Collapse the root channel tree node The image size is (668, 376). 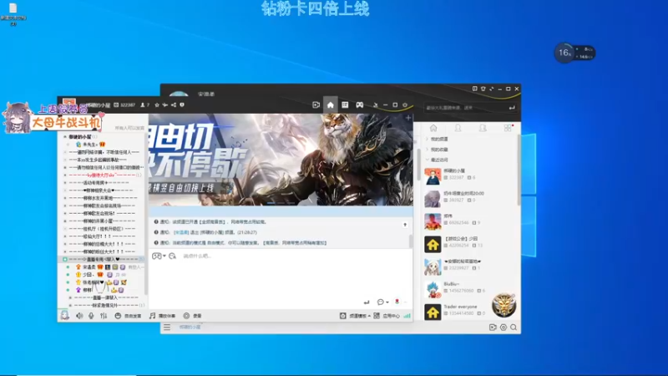[65, 137]
